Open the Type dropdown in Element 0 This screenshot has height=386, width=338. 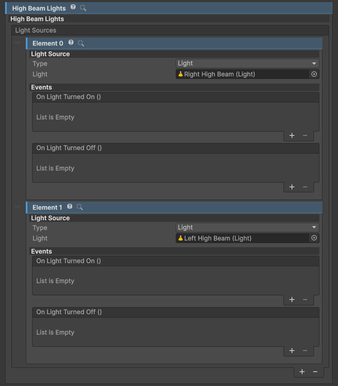pos(247,64)
